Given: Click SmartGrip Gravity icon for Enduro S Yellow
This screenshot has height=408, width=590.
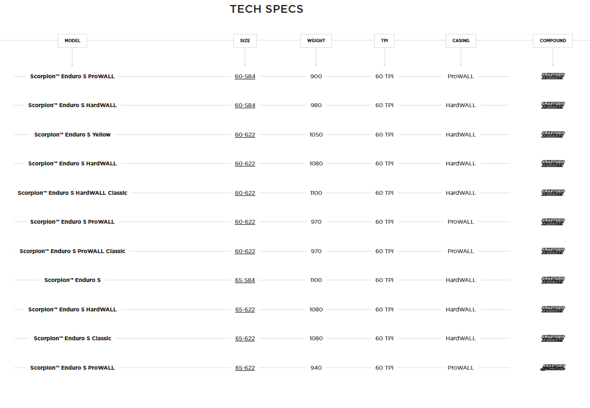Looking at the screenshot, I should [x=552, y=134].
